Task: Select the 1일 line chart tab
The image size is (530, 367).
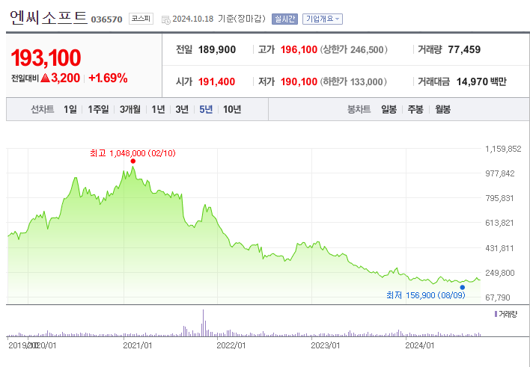Action: 70,109
